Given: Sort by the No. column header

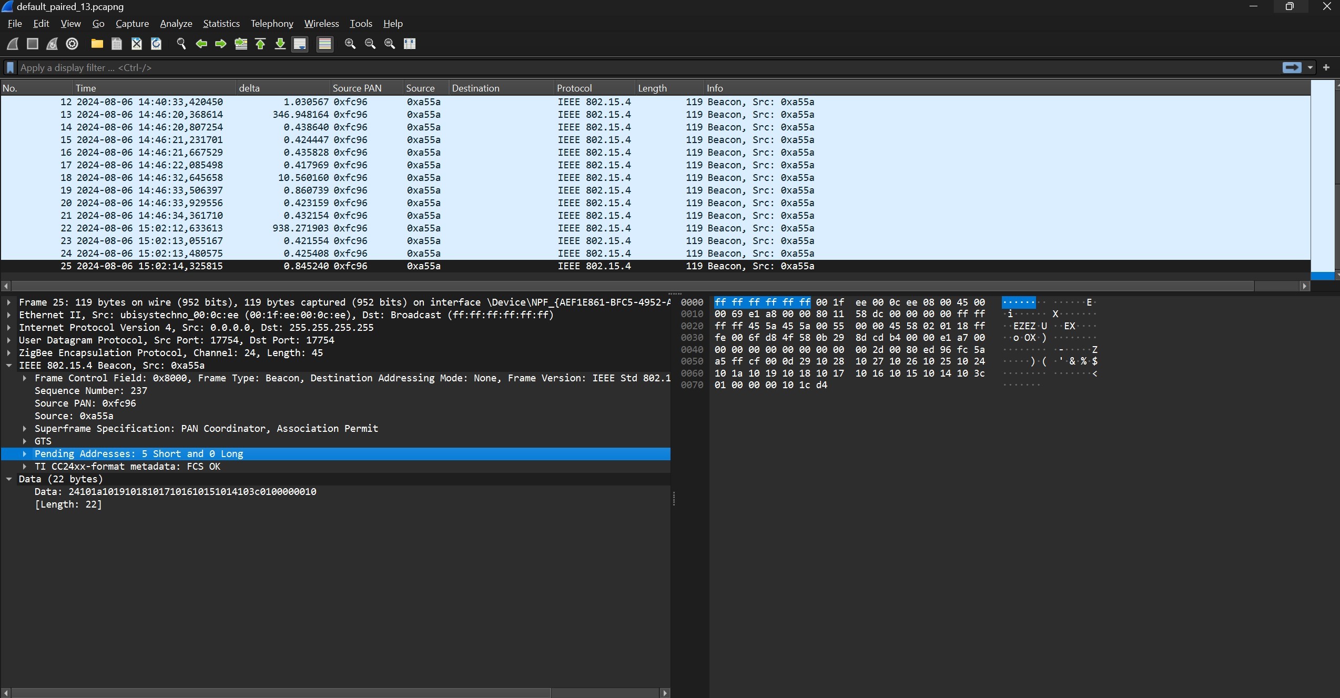Looking at the screenshot, I should pyautogui.click(x=37, y=88).
